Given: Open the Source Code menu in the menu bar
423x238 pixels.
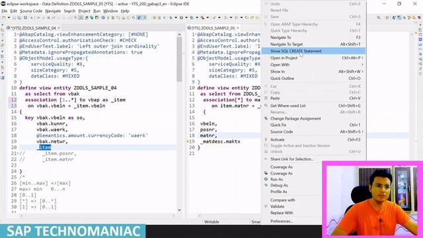Looking at the screenshot, I should [31, 11].
